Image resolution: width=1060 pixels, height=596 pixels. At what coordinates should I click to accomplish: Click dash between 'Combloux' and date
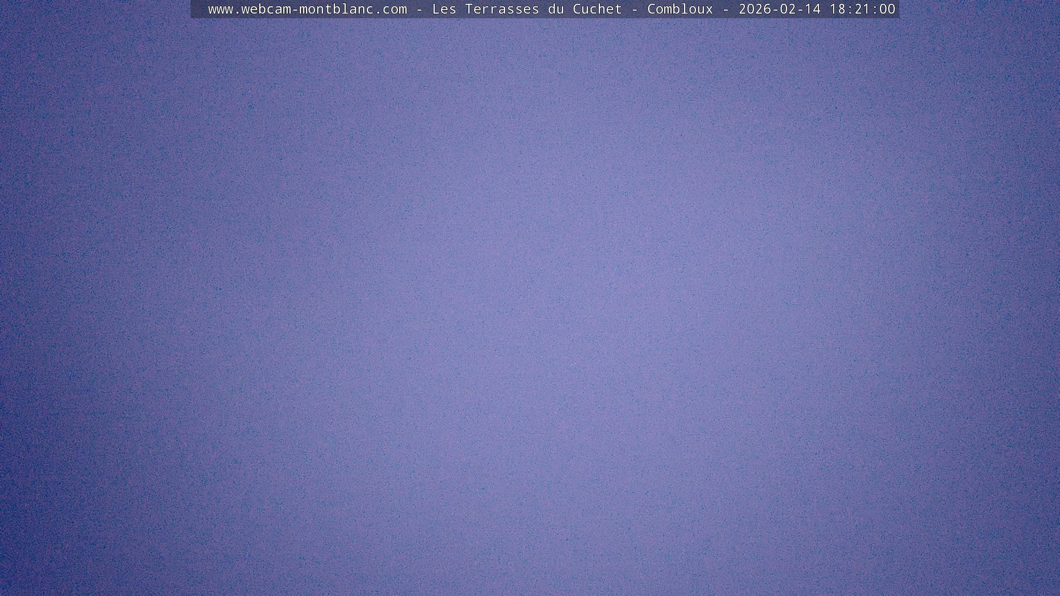(x=726, y=9)
